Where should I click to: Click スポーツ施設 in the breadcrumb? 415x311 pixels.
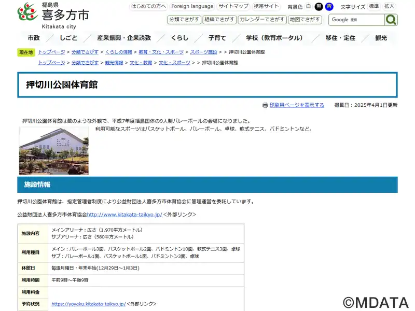tap(203, 52)
